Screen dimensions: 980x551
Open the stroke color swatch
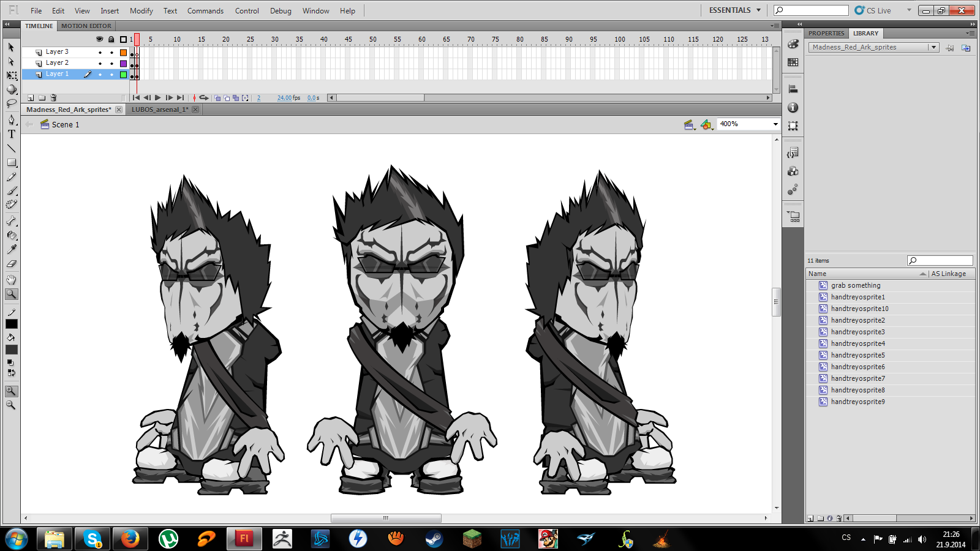12,324
